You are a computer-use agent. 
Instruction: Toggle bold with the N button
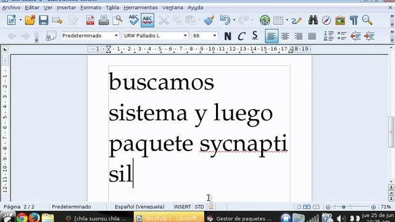pyautogui.click(x=228, y=36)
